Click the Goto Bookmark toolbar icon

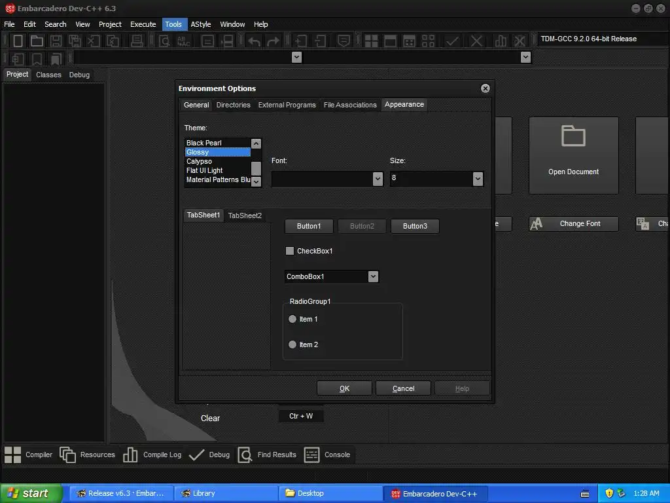pyautogui.click(x=56, y=58)
